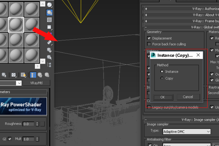Open the Sample Type sphere flyout
The height and width of the screenshot is (146, 219).
(49, 5)
